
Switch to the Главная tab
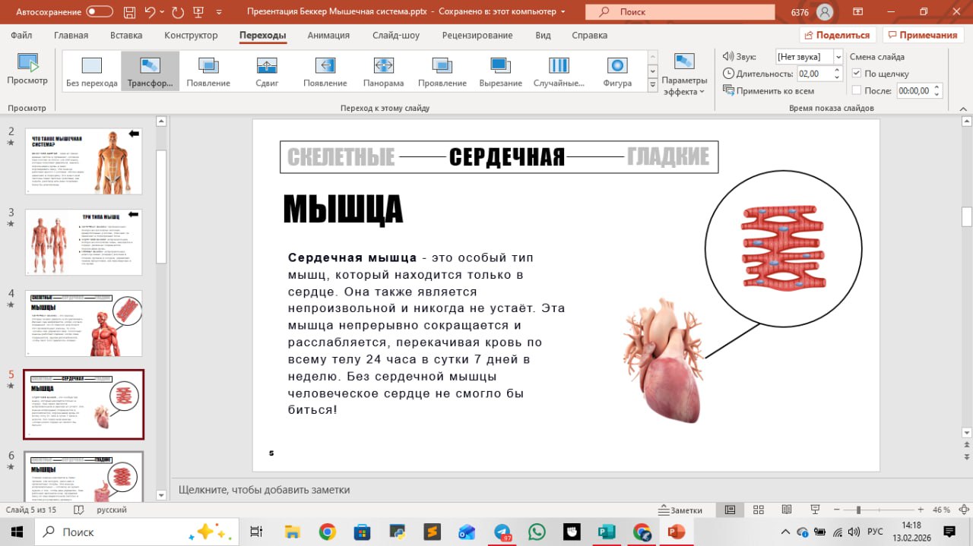[x=71, y=35]
